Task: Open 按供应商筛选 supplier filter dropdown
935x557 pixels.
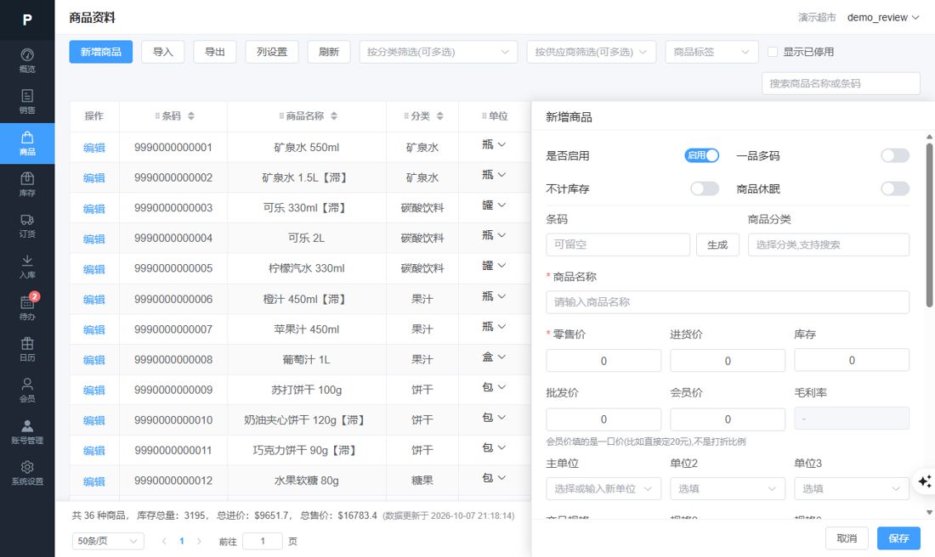Action: click(x=591, y=52)
